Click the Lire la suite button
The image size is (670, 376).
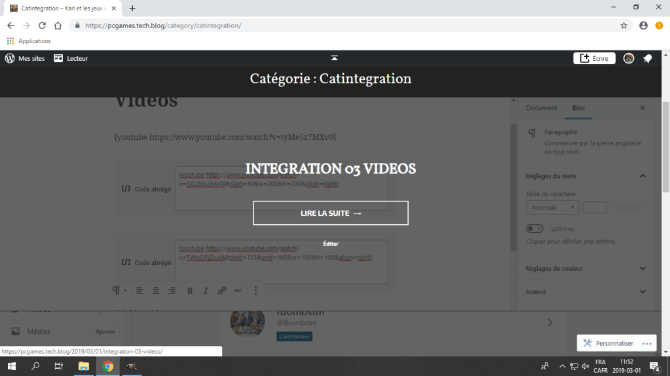click(x=331, y=213)
